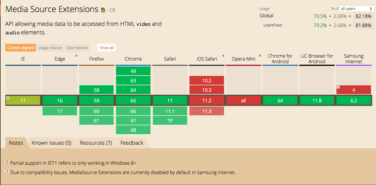Click the Samsung Internet column header

pos(354,59)
